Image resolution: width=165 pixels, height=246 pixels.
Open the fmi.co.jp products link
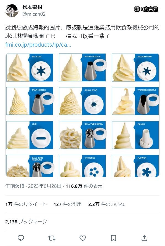38,45
